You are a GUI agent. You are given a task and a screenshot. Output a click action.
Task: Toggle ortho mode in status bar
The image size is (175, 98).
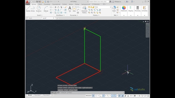tap(101, 96)
